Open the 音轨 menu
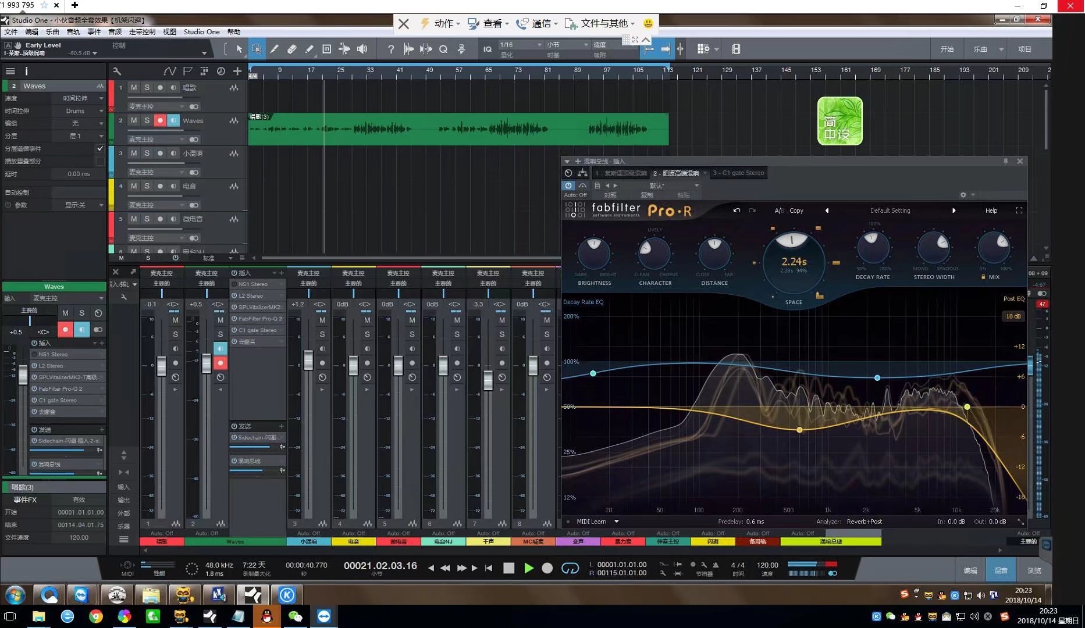Screen dimensions: 1085x628 (x=73, y=32)
